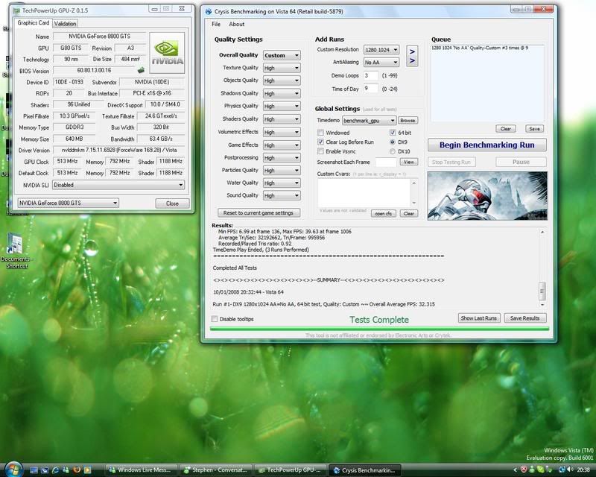
Task: Open the Windows Start orb
Action: coord(13,469)
